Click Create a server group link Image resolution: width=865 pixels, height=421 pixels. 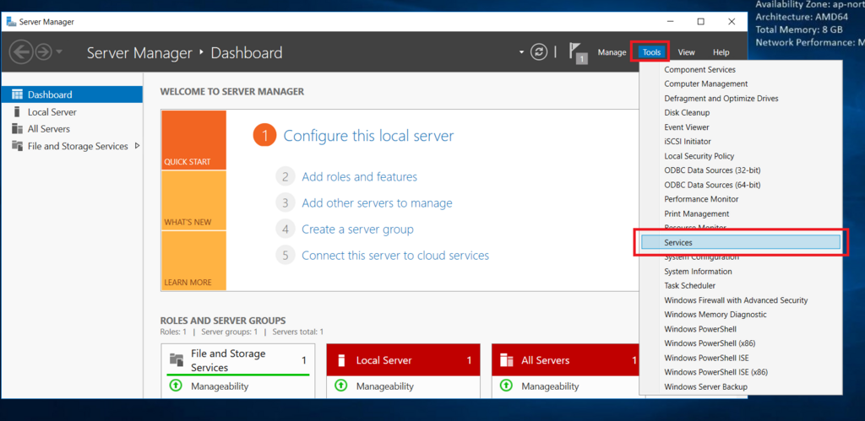click(x=357, y=229)
